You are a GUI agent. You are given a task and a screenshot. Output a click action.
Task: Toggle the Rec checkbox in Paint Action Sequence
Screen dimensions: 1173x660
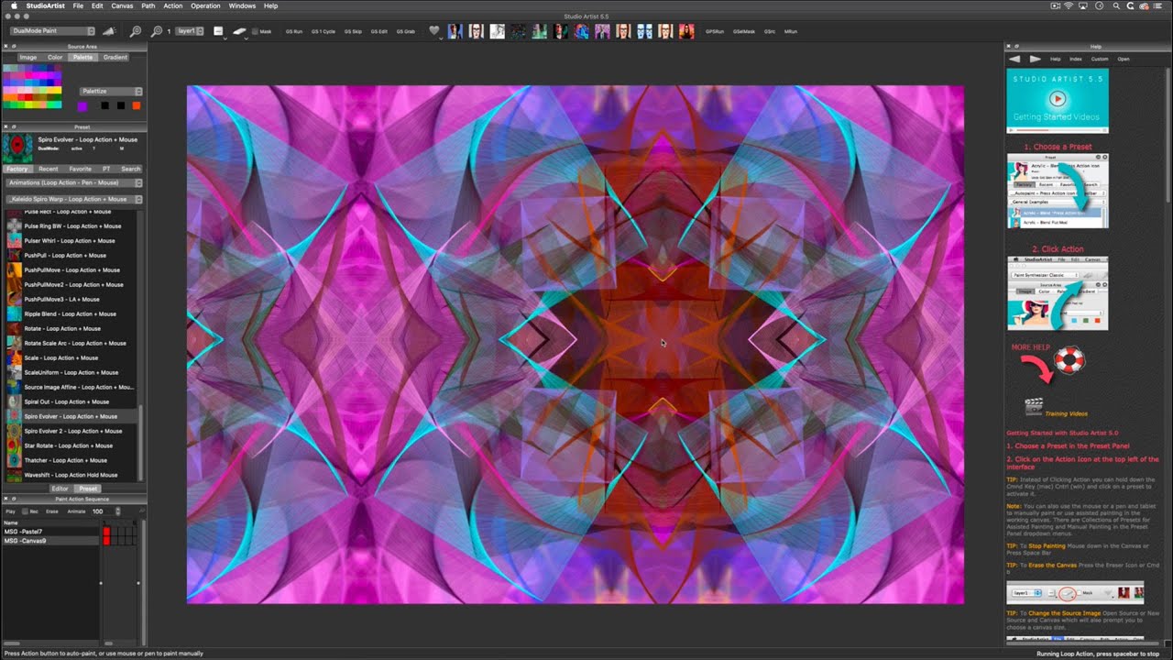pyautogui.click(x=25, y=511)
